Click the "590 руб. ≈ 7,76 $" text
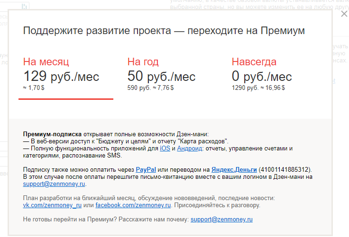Screen dimensions: 349x237 click(150, 88)
